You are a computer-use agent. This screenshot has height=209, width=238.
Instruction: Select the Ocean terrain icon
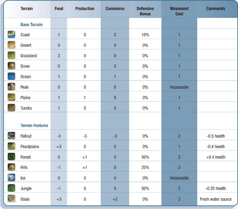click(11, 76)
